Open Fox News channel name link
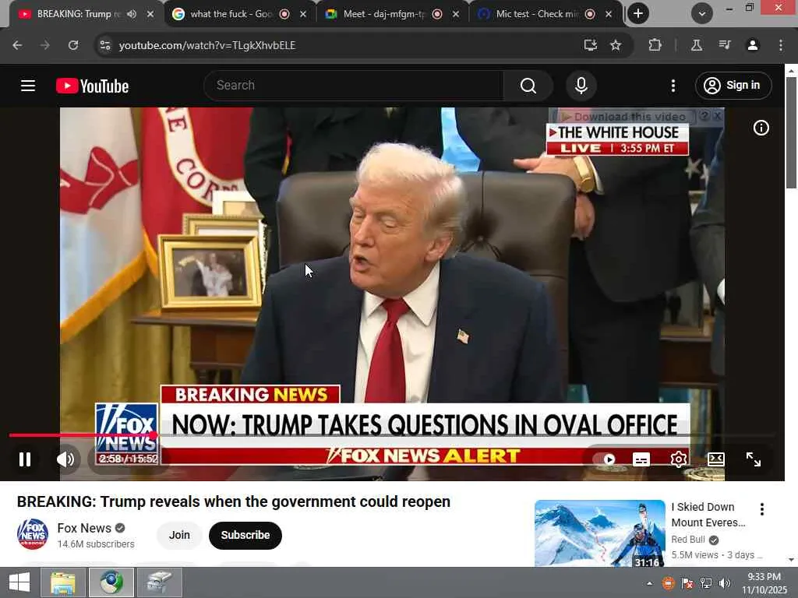 pyautogui.click(x=84, y=529)
